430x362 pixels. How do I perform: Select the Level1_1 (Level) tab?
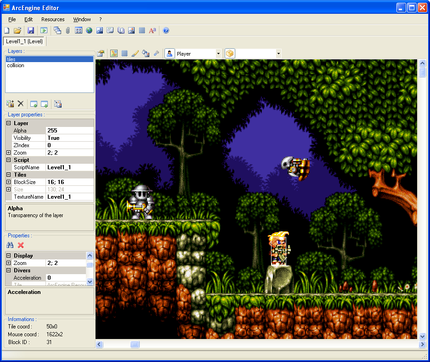tap(24, 41)
